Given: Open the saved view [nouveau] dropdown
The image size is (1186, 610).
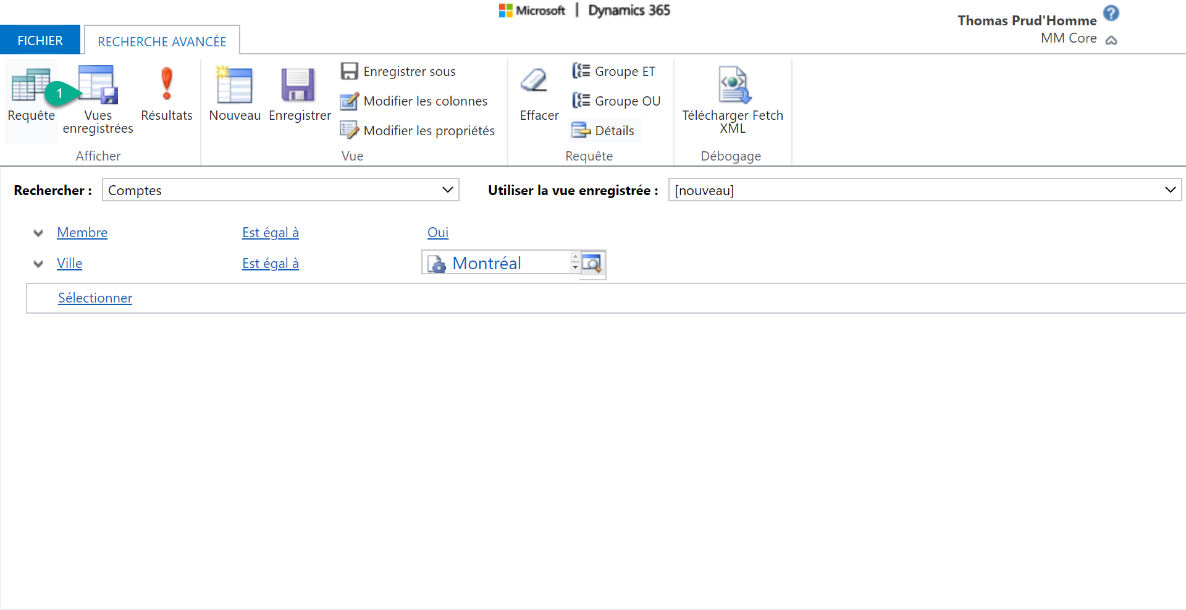Looking at the screenshot, I should pos(1169,190).
